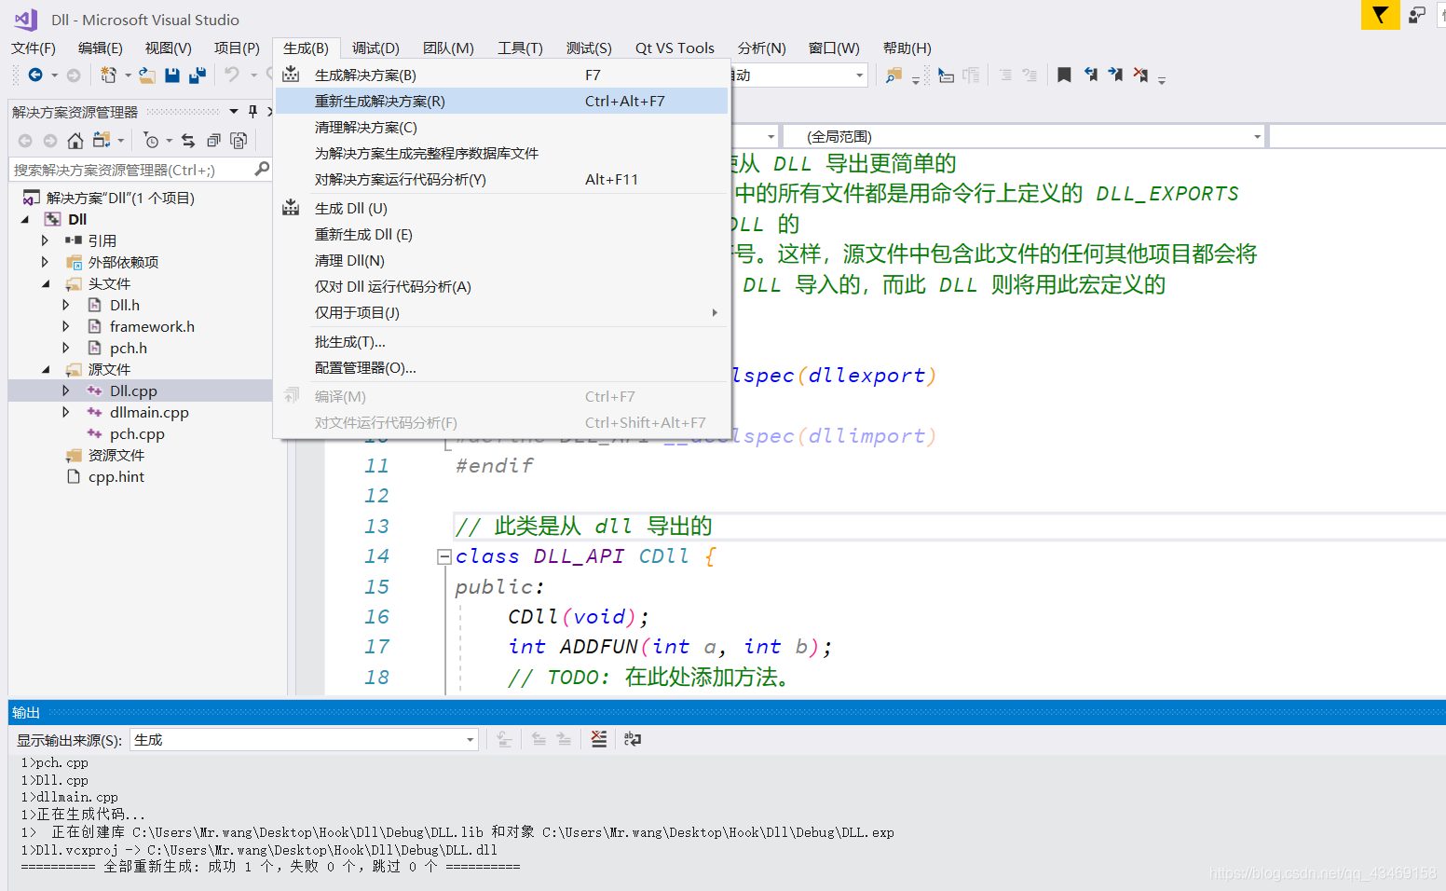Open the 调试(D) menu
Image resolution: width=1446 pixels, height=891 pixels.
pyautogui.click(x=375, y=48)
